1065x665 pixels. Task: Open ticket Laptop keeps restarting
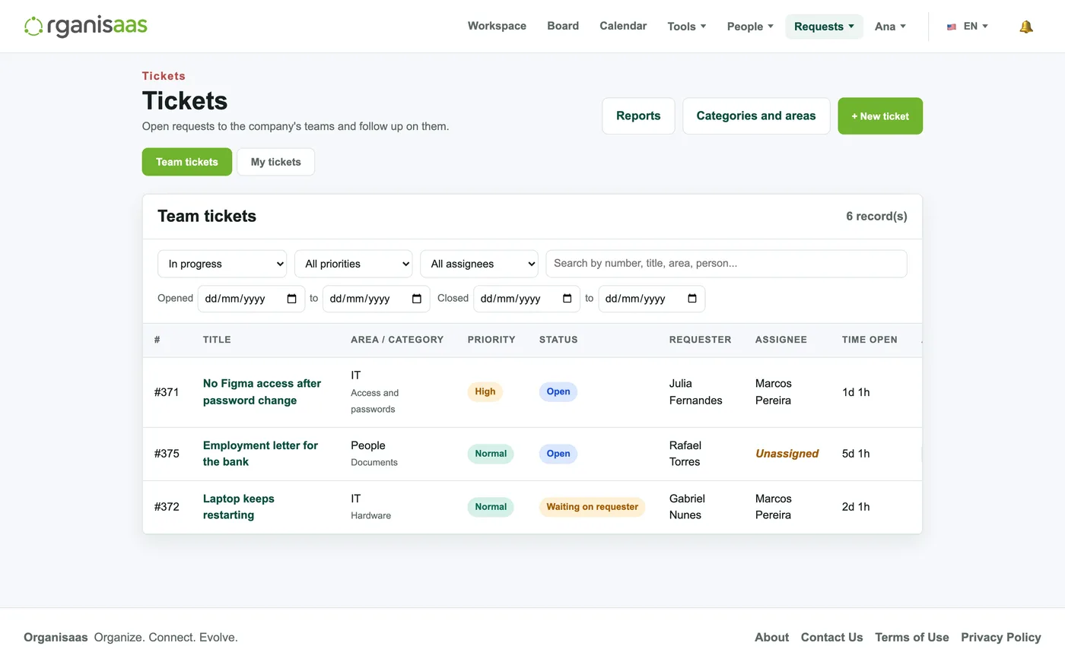click(x=238, y=507)
